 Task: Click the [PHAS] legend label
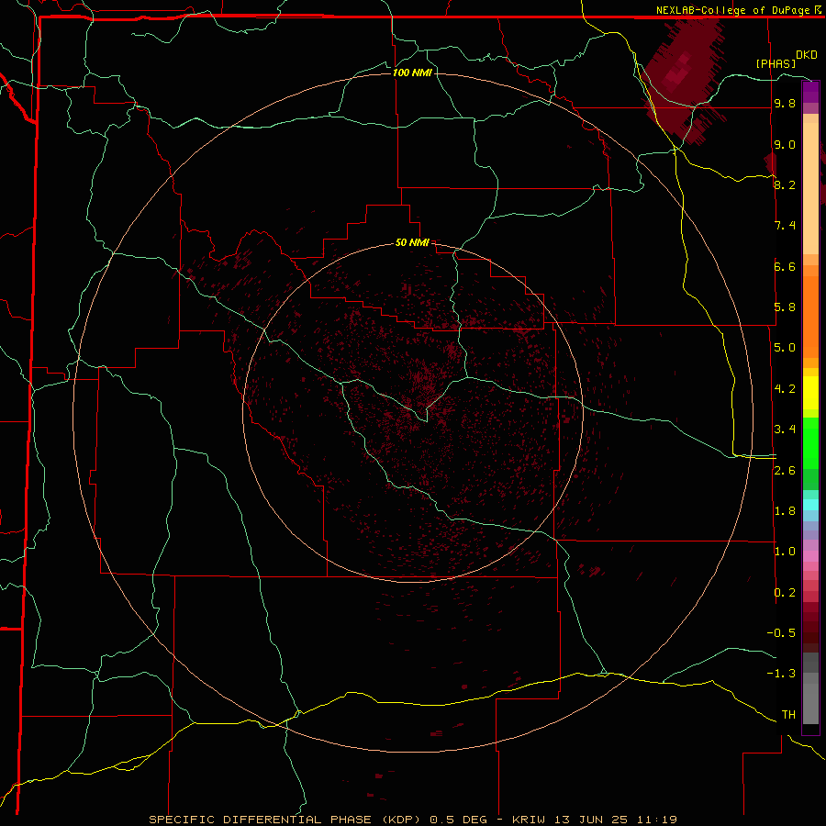click(776, 63)
